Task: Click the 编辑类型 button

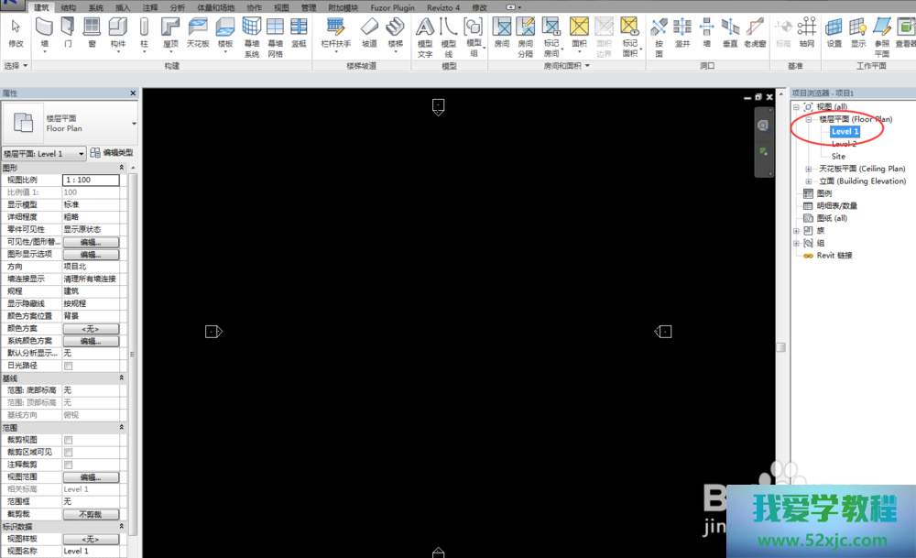Action: pos(112,153)
